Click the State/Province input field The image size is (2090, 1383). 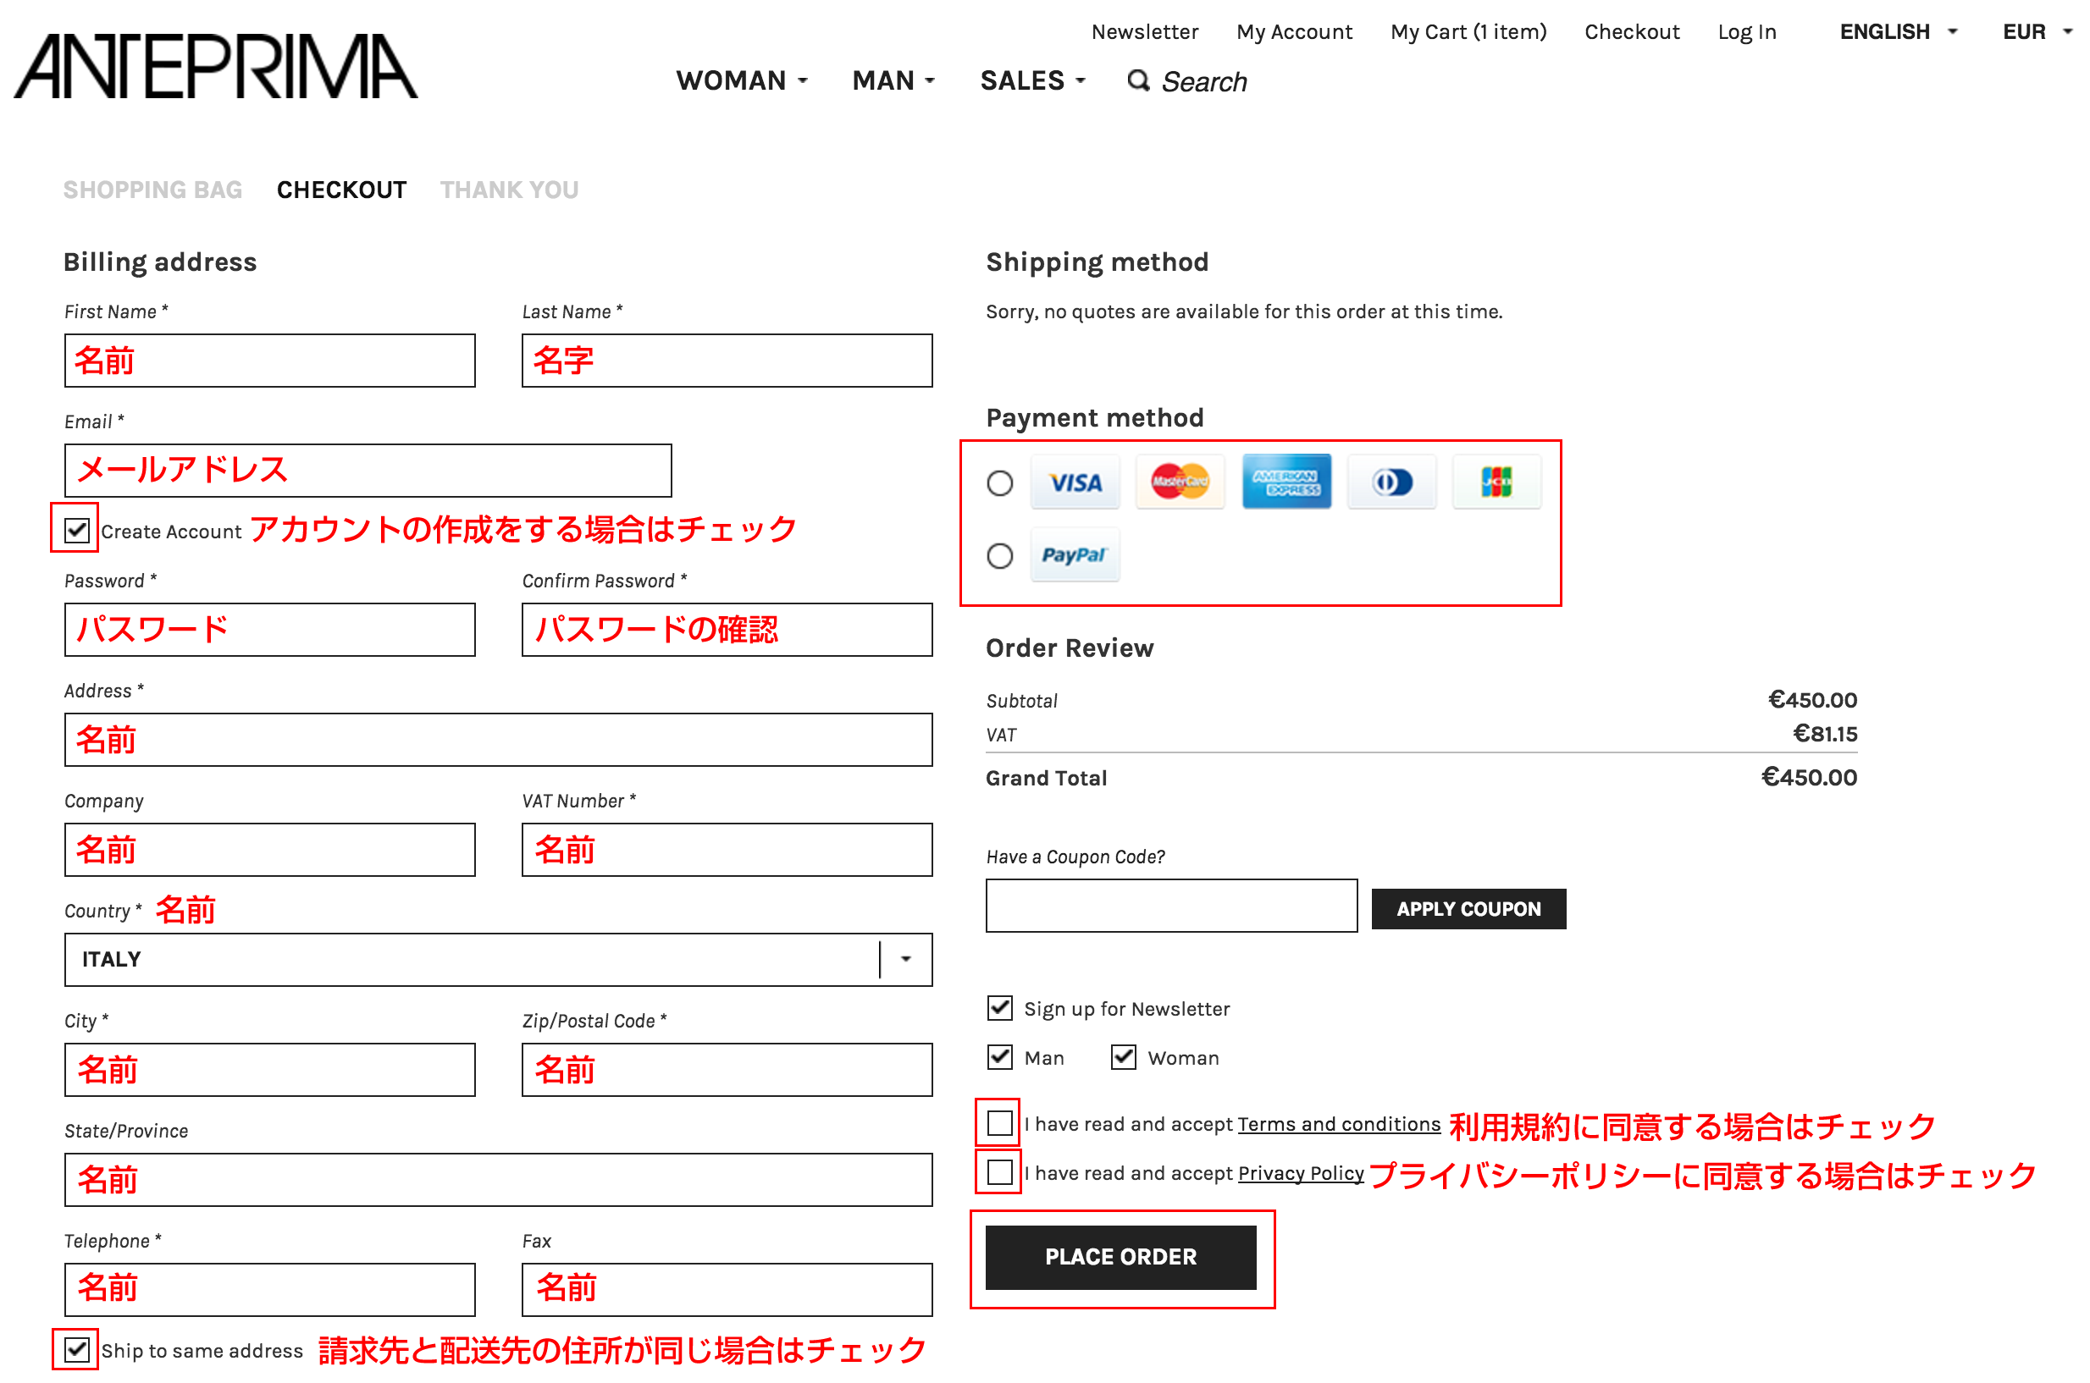[499, 1180]
